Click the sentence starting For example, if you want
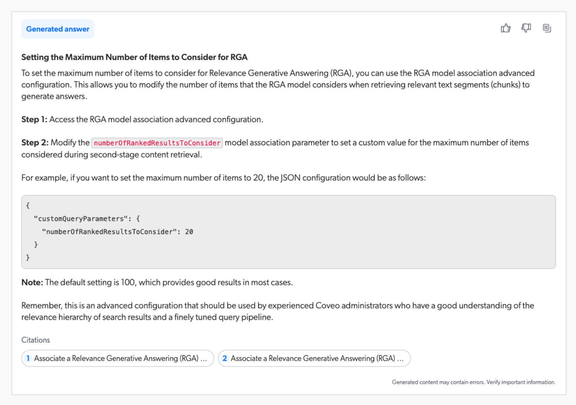This screenshot has height=405, width=576. tap(224, 178)
